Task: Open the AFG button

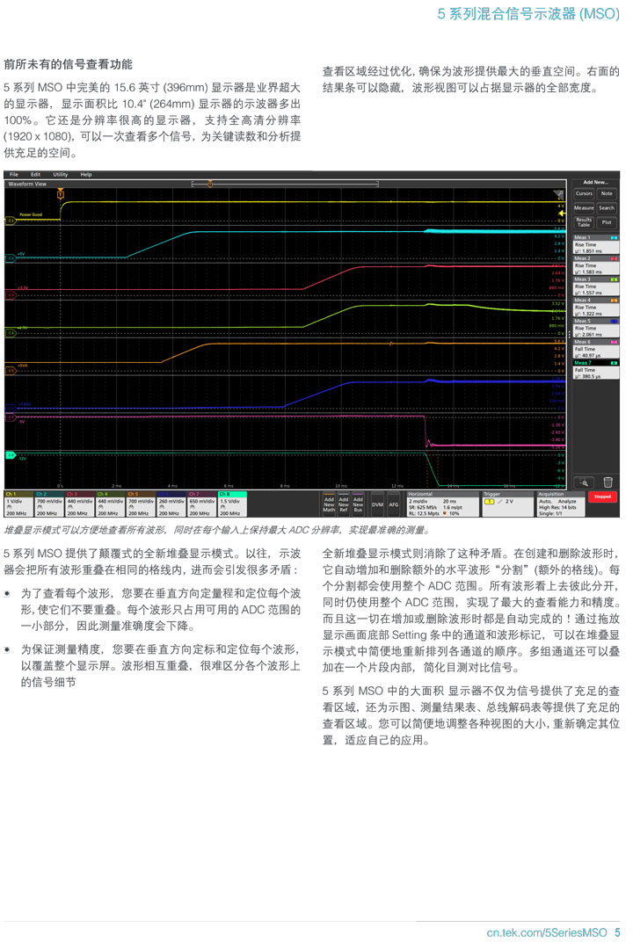Action: pos(394,504)
